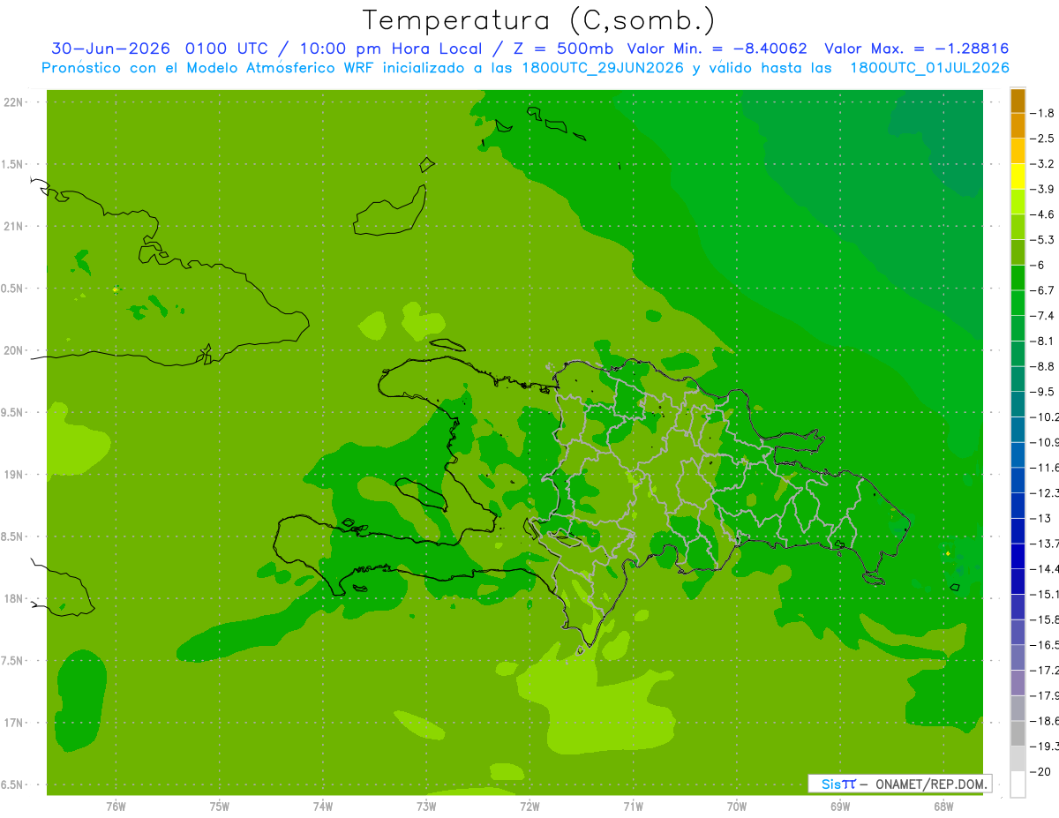The image size is (1059, 818).
Task: Click the '19N' latitude label
Action: [x=14, y=475]
